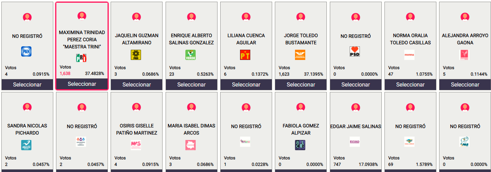Click the PSD heart logo
This screenshot has height=172, width=491.
(x=355, y=51)
